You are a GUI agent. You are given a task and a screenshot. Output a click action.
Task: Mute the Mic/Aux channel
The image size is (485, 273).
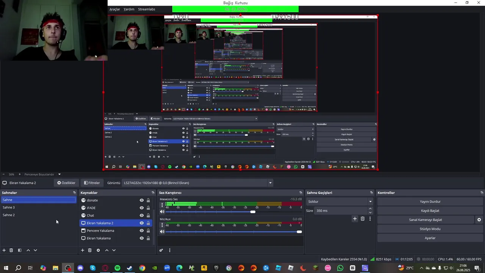(x=162, y=232)
